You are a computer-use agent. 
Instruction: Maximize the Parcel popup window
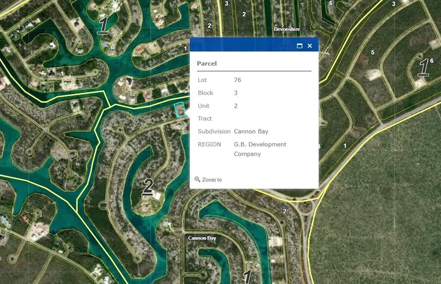[300, 46]
